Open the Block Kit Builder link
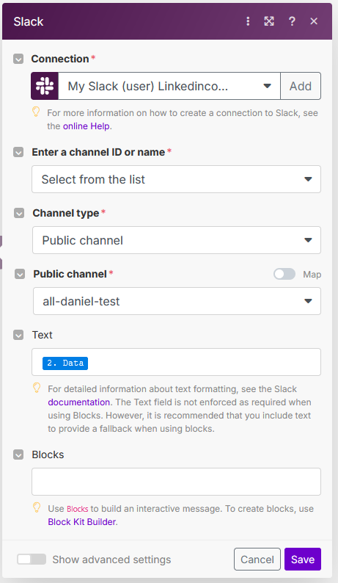The width and height of the screenshot is (338, 583). [81, 522]
